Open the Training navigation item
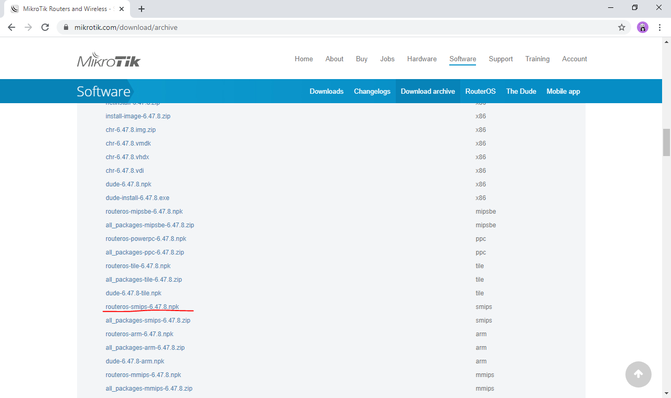671x398 pixels. (x=537, y=59)
